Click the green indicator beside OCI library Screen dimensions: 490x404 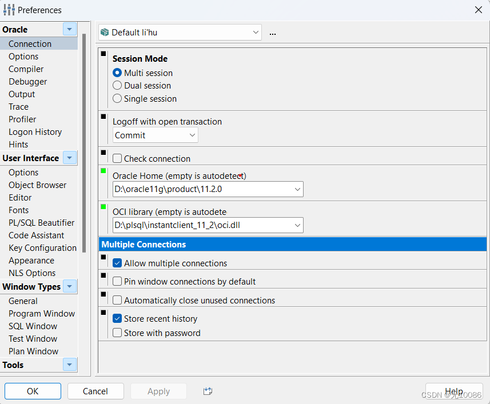103,206
